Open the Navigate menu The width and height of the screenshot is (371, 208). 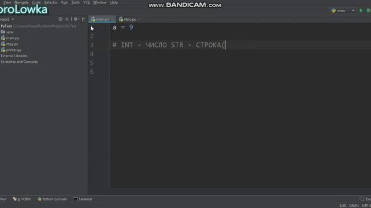[x=21, y=2]
